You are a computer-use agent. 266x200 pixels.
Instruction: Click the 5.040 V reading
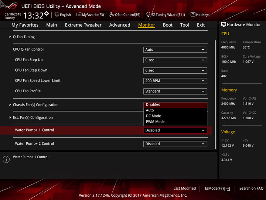[248, 146]
